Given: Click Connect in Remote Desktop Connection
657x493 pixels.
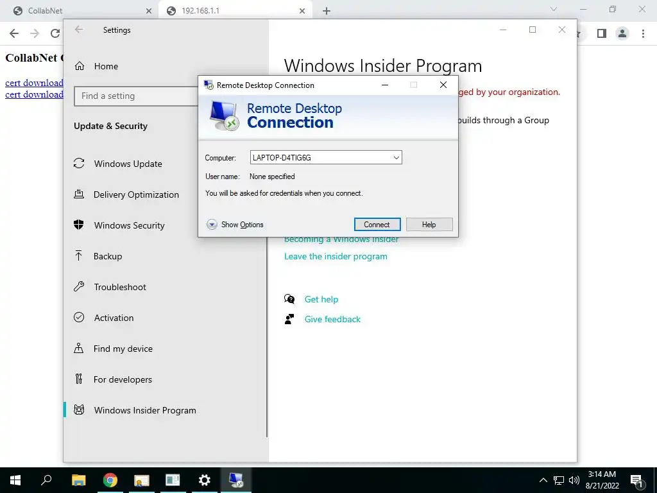Looking at the screenshot, I should point(377,224).
